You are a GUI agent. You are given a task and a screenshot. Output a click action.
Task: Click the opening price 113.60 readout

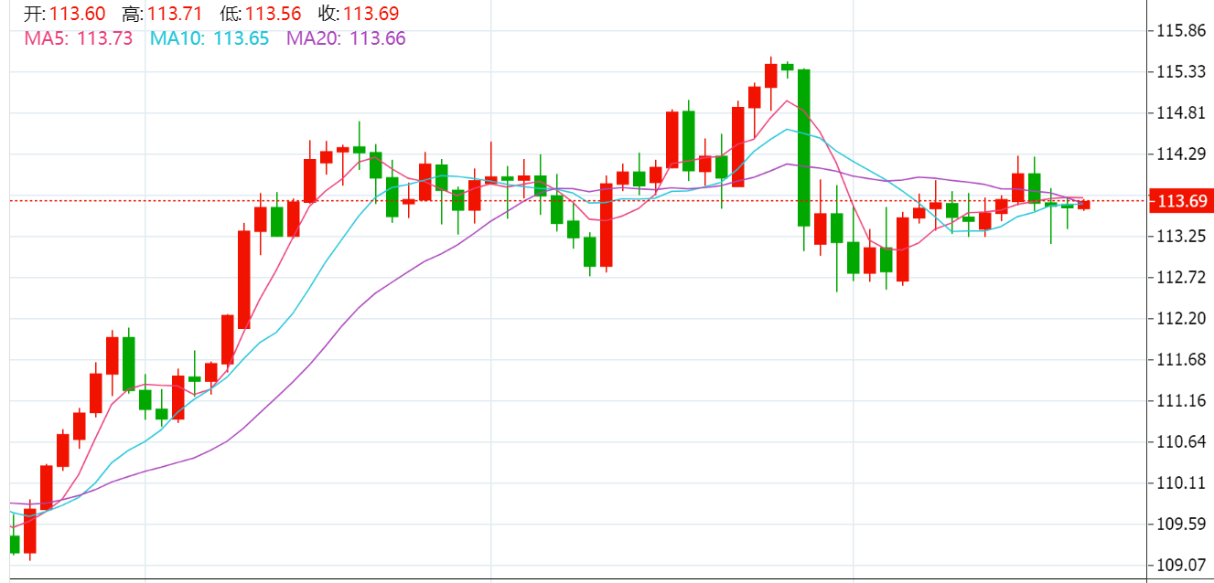pyautogui.click(x=77, y=14)
